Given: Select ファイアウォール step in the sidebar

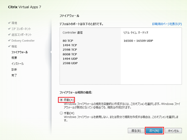Looking at the screenshot, I should click(x=20, y=52).
